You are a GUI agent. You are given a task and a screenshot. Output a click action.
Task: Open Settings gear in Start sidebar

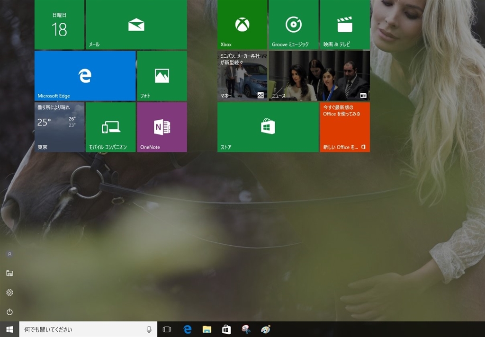click(9, 293)
